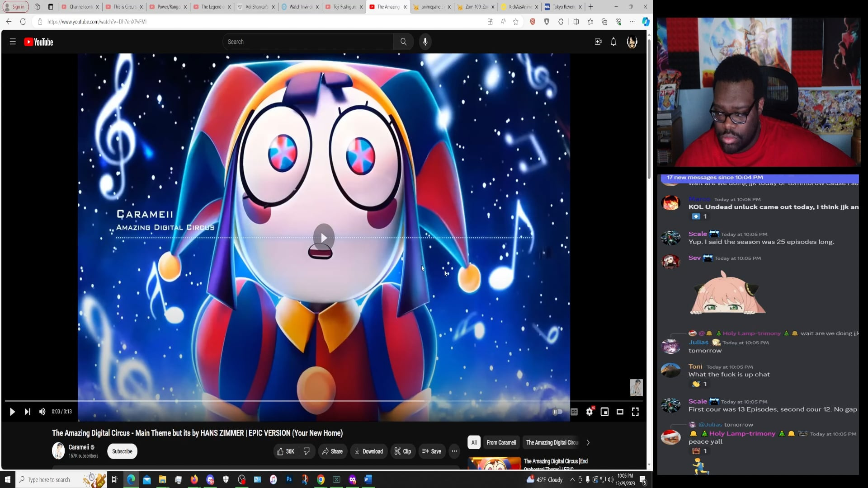Open the YouTube guide hamburger menu
Image resolution: width=868 pixels, height=488 pixels.
pyautogui.click(x=13, y=42)
